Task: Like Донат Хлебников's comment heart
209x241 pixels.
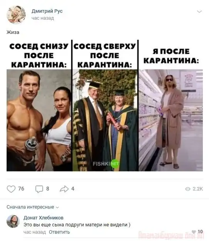Action: (194, 232)
